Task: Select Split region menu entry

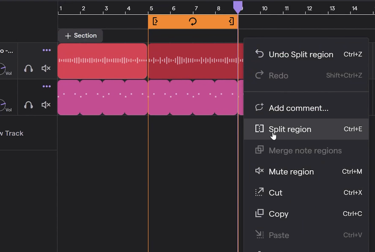Action: click(x=306, y=129)
